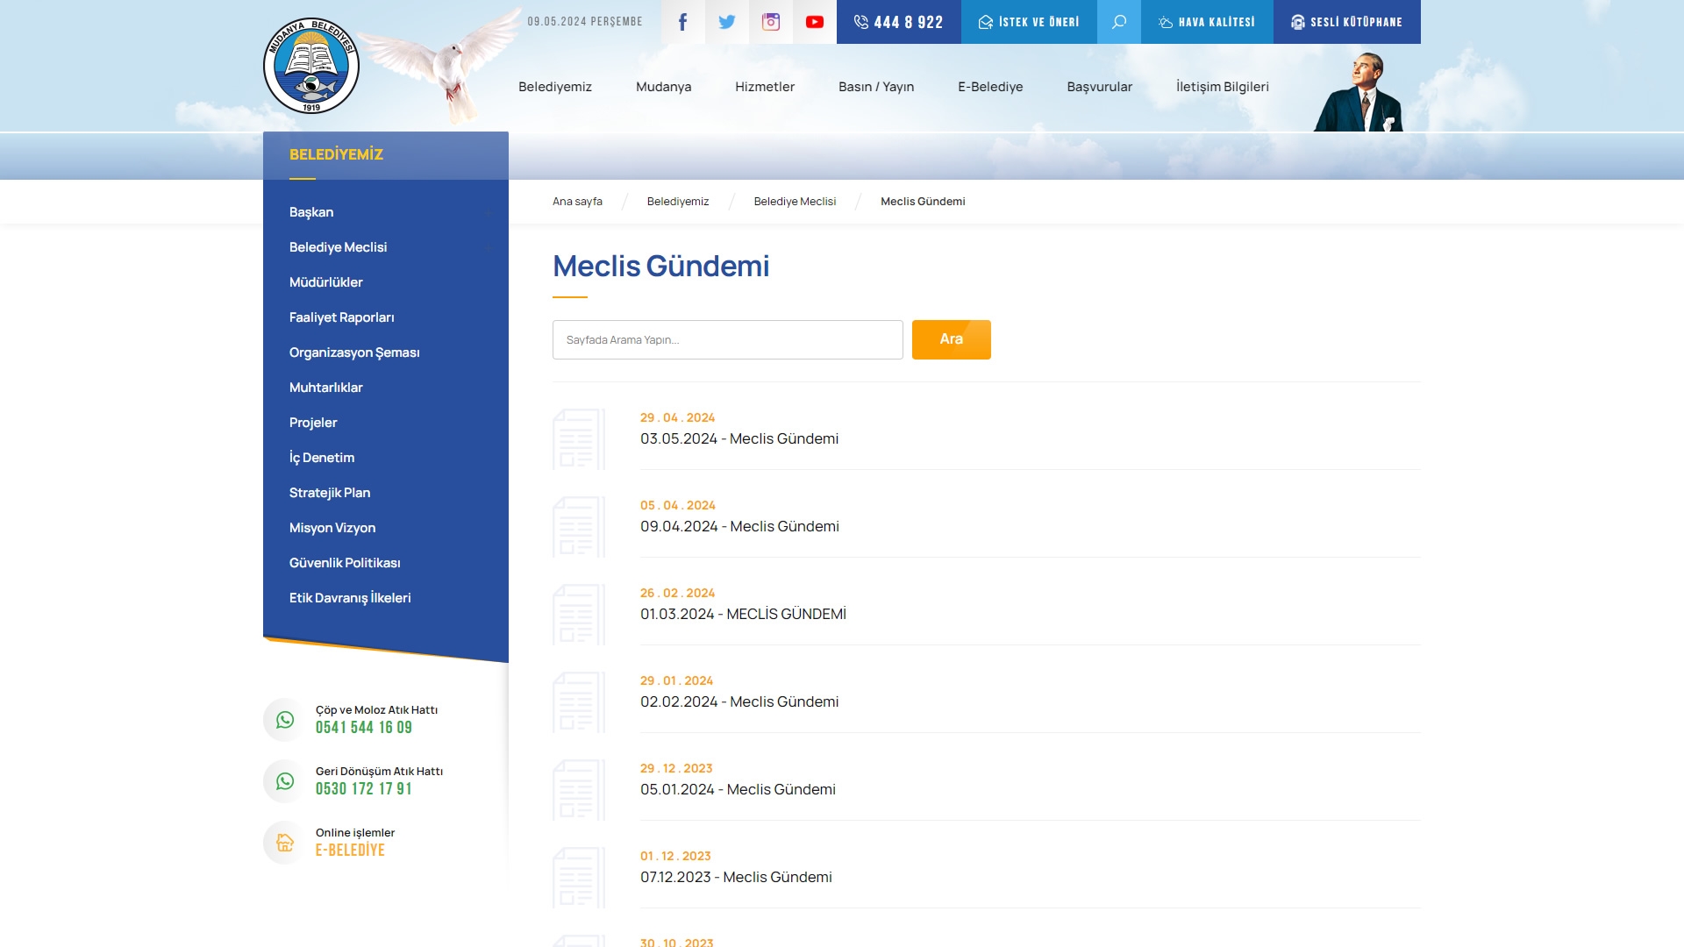The width and height of the screenshot is (1684, 947).
Task: Open 02.02.2024 - Meclis Gündemi entry
Action: click(739, 701)
